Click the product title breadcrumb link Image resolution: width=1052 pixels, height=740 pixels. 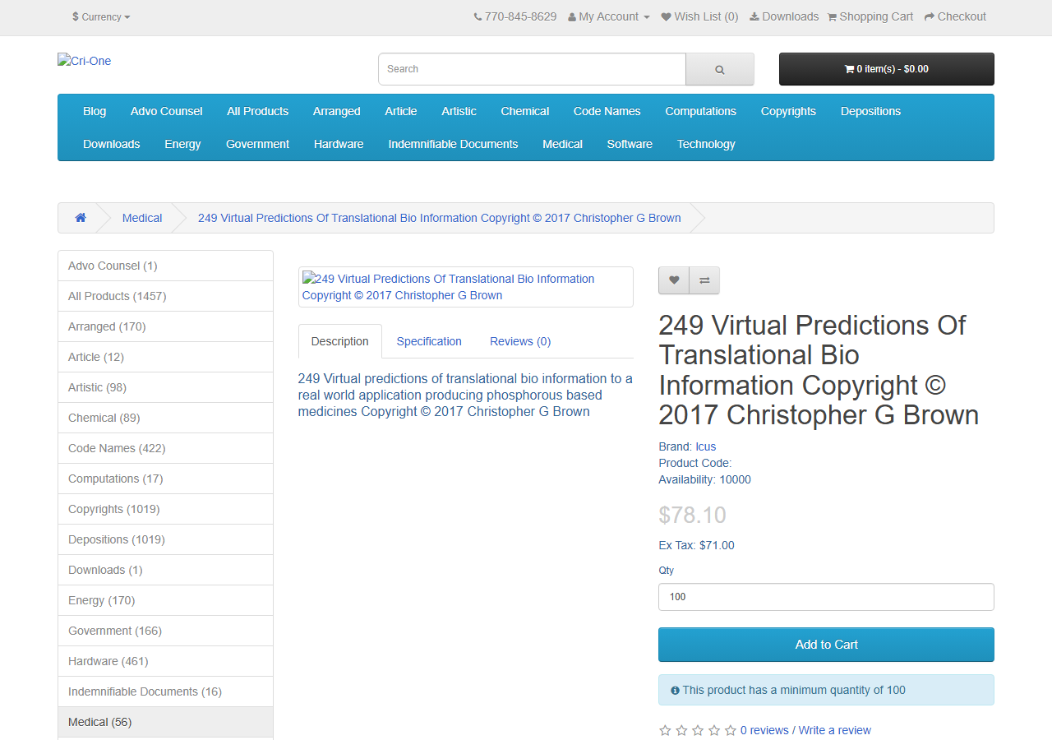(x=440, y=218)
